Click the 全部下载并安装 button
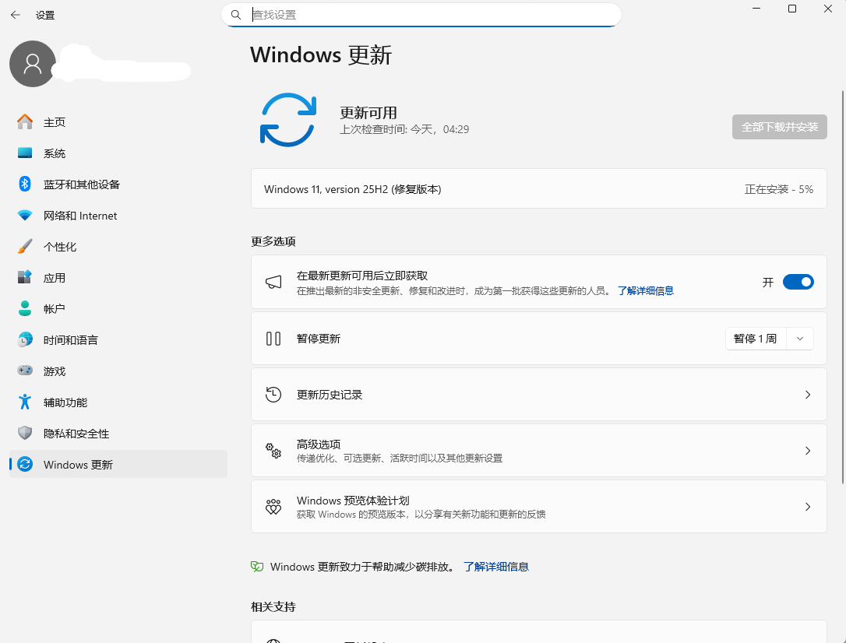The height and width of the screenshot is (643, 846). 779,127
